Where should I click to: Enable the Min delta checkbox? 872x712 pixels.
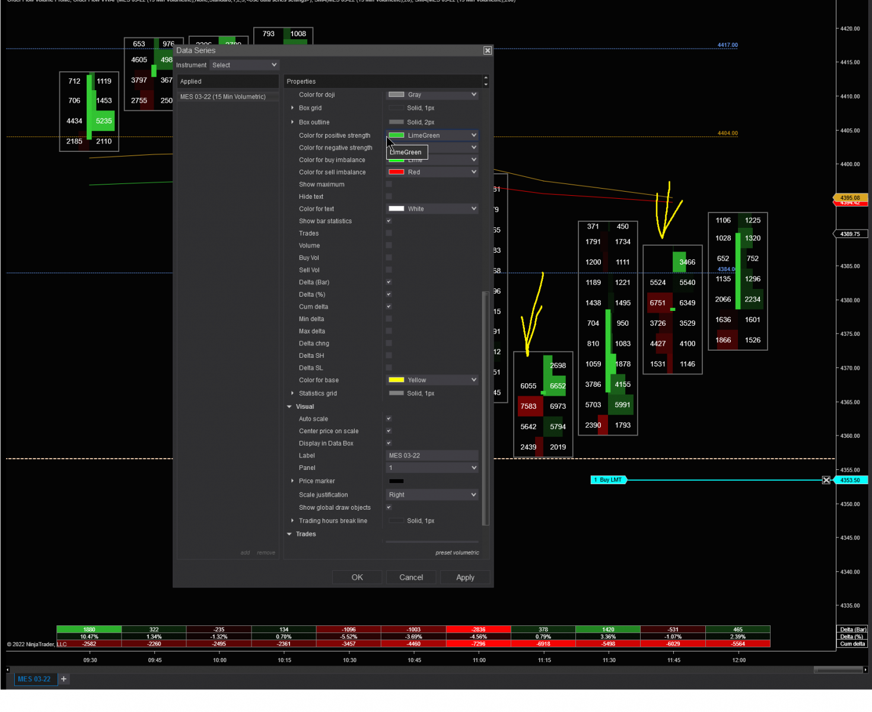pos(389,319)
